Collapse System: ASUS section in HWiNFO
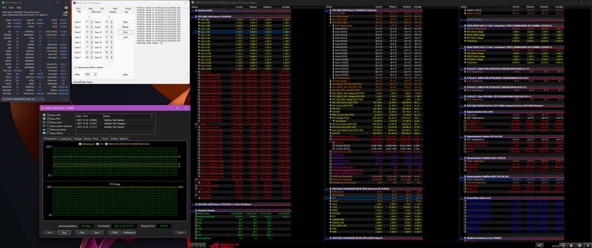 pyautogui.click(x=192, y=10)
